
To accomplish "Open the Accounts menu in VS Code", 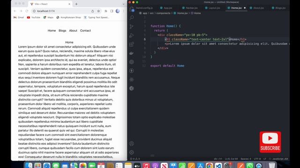I will [x=132, y=143].
